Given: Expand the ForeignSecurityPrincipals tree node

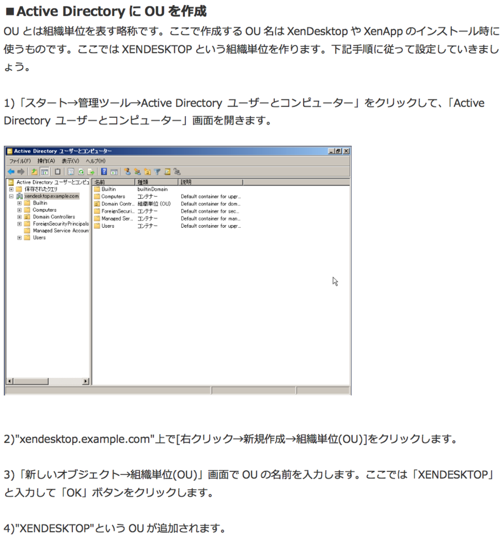Looking at the screenshot, I should click(20, 223).
